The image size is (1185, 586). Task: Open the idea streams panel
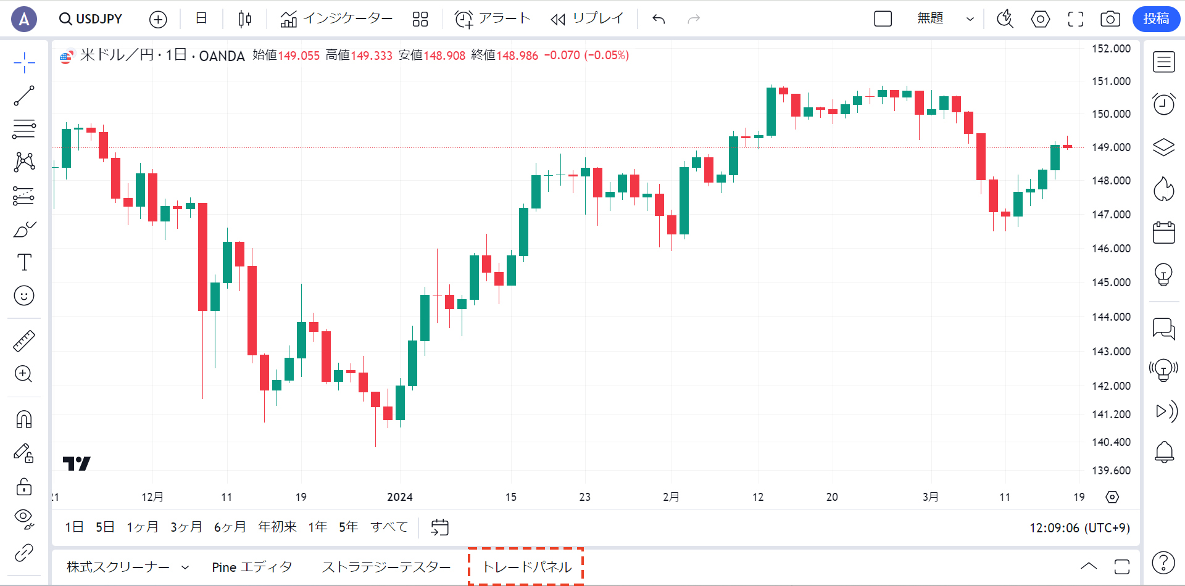[1164, 370]
